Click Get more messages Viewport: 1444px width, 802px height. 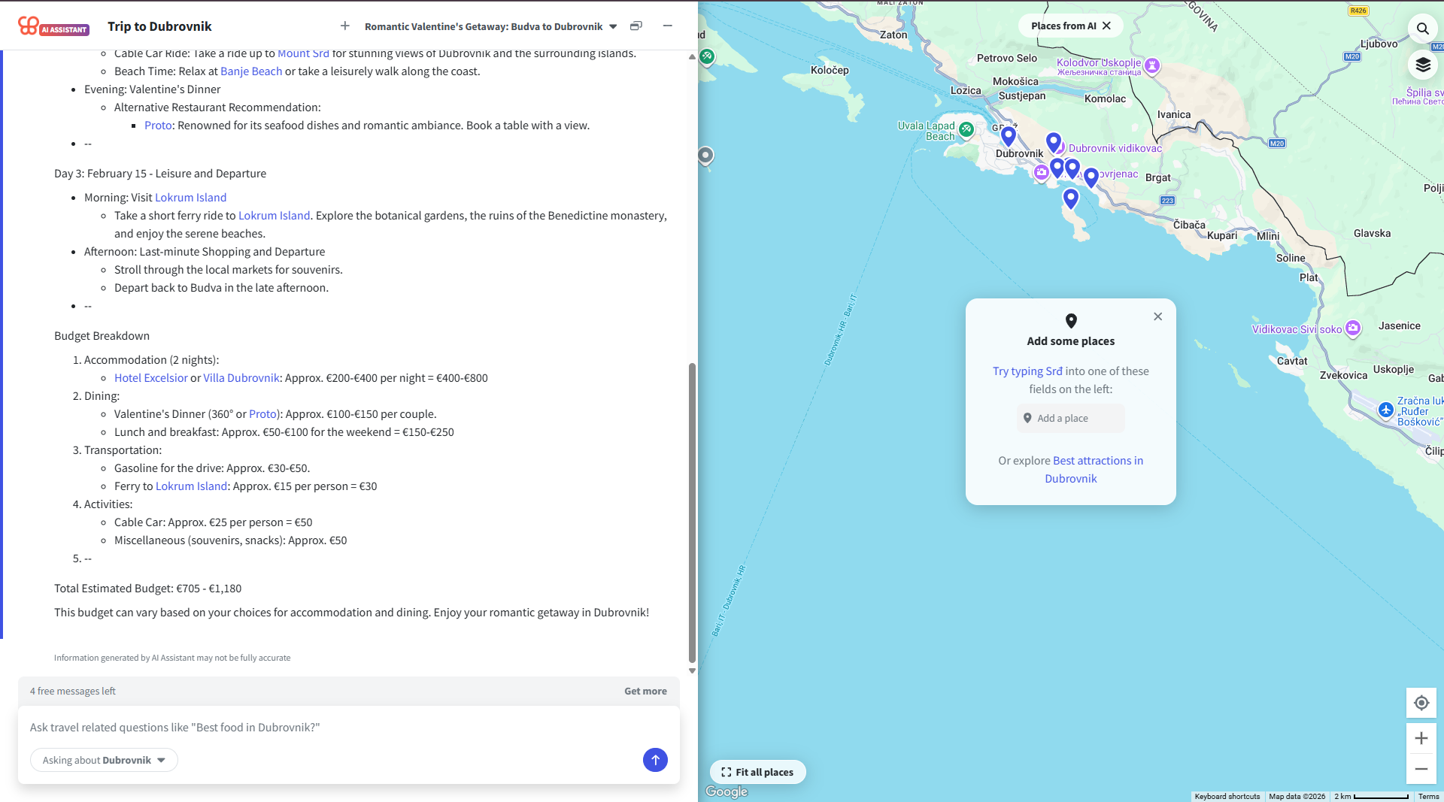click(x=645, y=691)
